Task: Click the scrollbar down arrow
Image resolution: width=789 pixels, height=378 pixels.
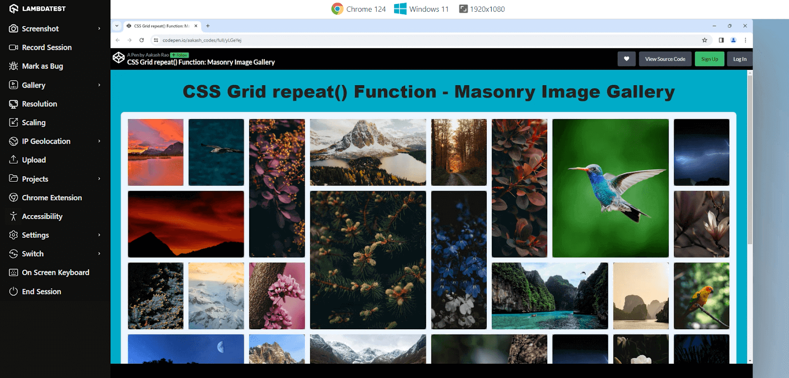Action: 750,361
